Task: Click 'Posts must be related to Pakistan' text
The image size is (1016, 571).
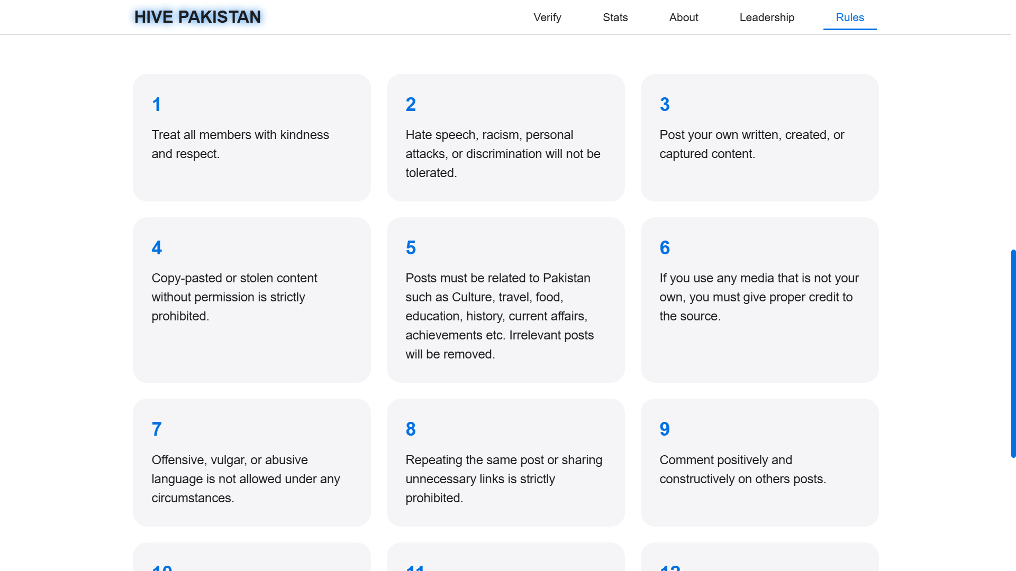Action: coord(500,316)
